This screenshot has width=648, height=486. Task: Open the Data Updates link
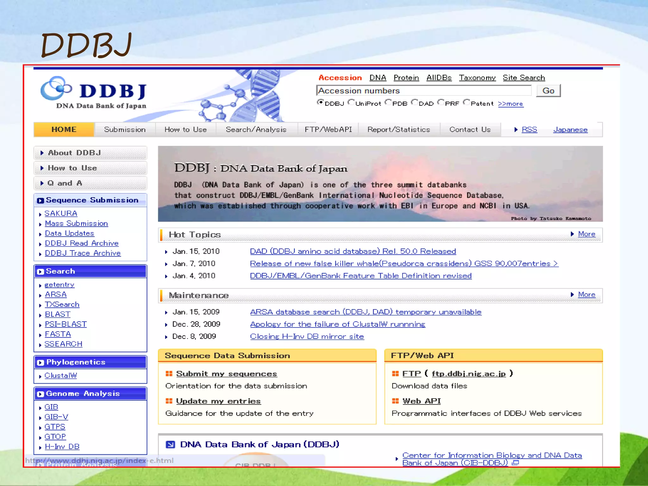pyautogui.click(x=70, y=233)
